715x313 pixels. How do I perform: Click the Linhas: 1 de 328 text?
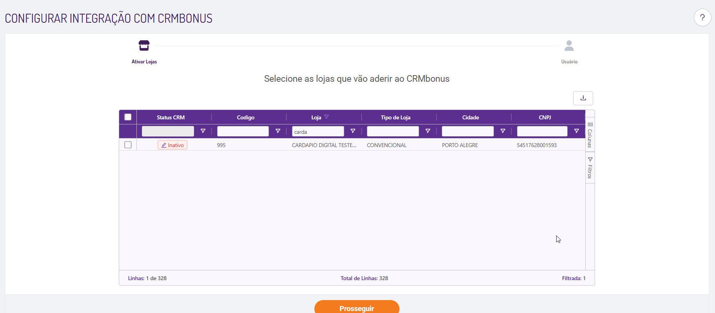(147, 278)
